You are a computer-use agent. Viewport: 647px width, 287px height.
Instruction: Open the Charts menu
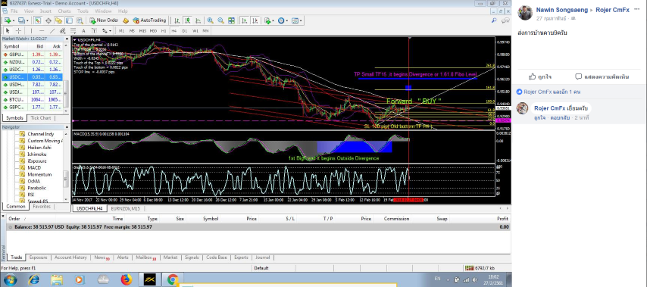pyautogui.click(x=64, y=11)
